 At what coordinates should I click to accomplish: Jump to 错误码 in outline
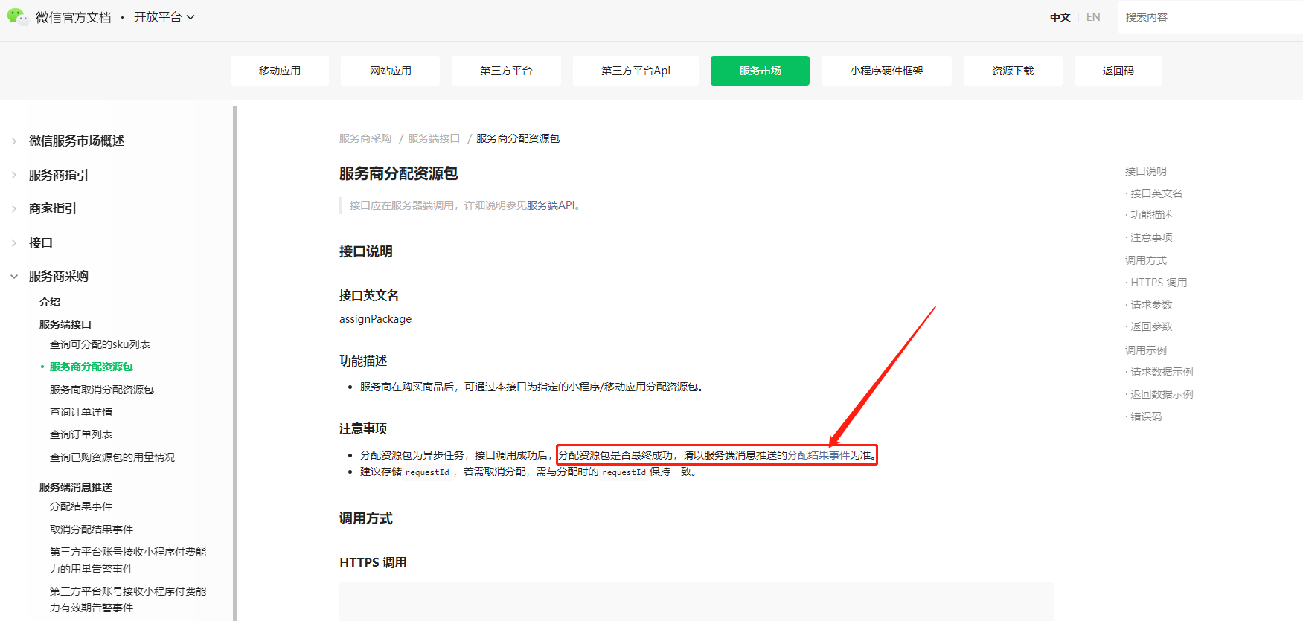[1146, 416]
